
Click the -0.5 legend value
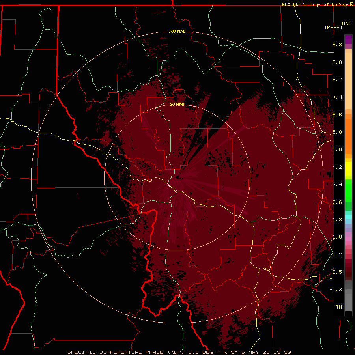(x=336, y=272)
